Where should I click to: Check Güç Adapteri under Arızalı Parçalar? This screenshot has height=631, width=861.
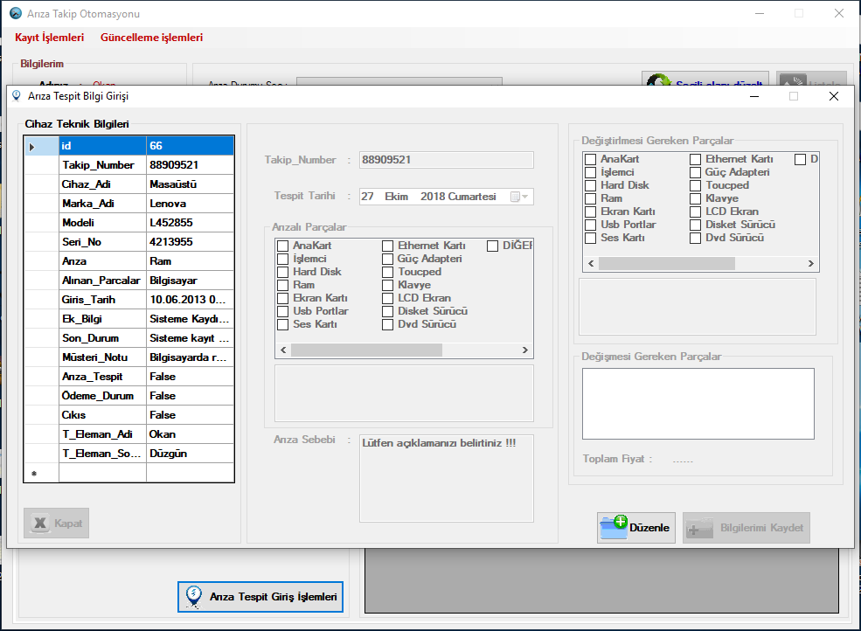click(x=388, y=259)
